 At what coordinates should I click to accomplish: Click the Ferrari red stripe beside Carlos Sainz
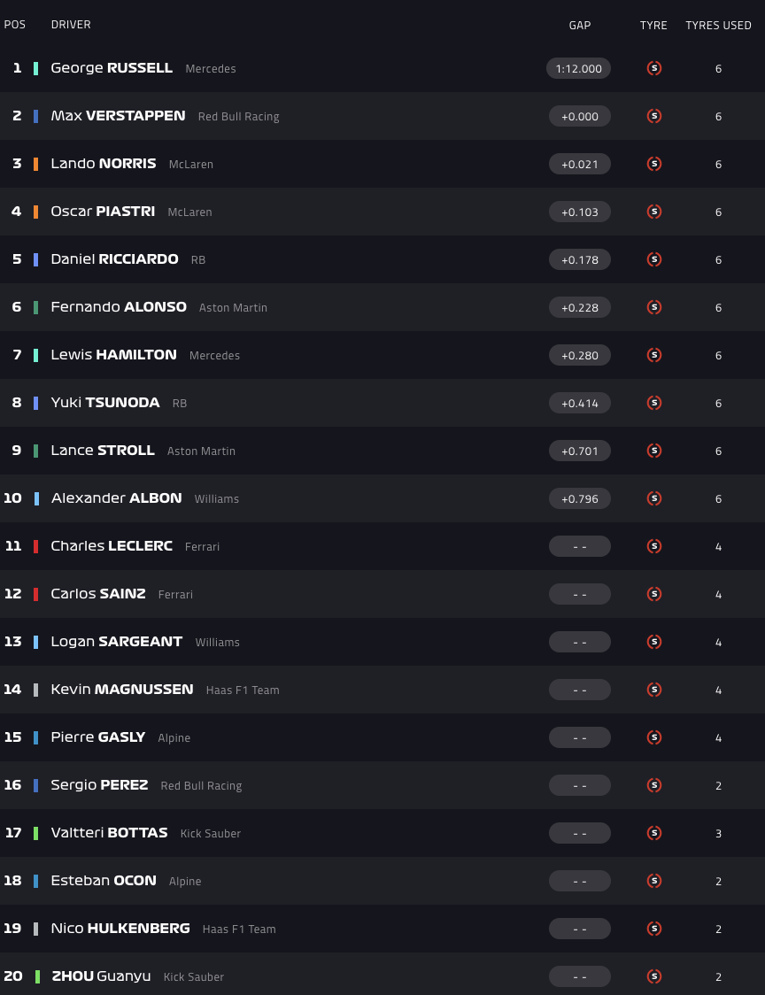click(36, 594)
